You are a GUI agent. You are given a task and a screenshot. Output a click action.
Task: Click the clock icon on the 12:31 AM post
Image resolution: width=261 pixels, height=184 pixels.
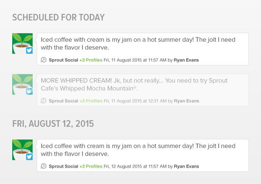(44, 101)
